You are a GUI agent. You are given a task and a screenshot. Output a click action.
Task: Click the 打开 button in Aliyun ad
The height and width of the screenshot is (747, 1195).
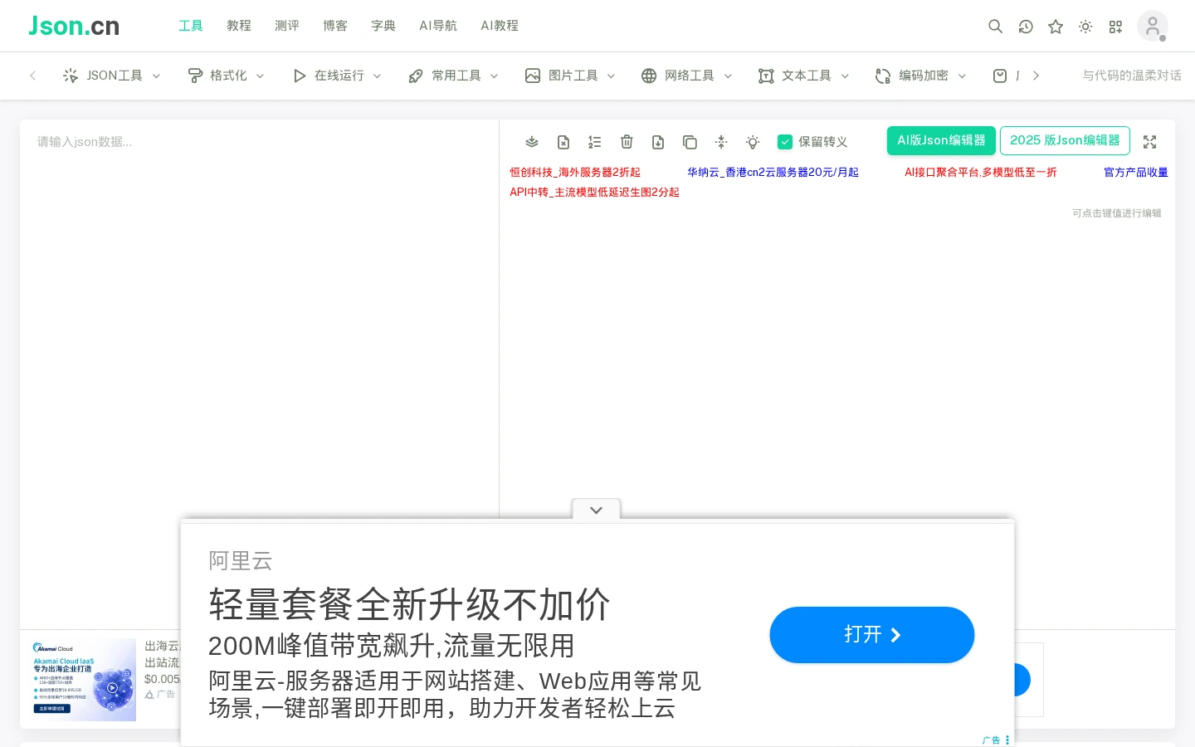[x=871, y=635]
